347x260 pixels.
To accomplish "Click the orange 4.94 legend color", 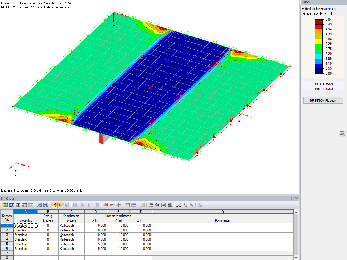I will (x=319, y=31).
